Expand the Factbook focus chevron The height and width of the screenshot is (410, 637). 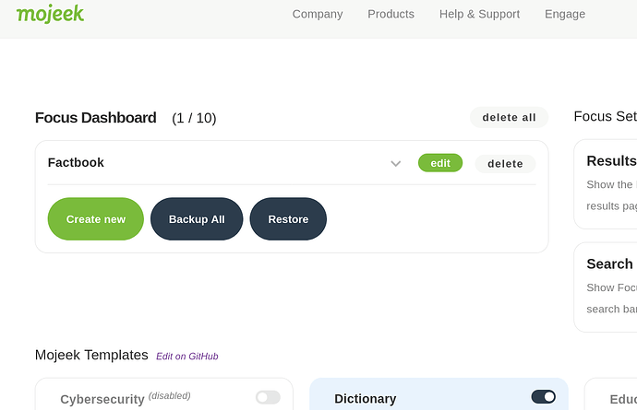[396, 164]
